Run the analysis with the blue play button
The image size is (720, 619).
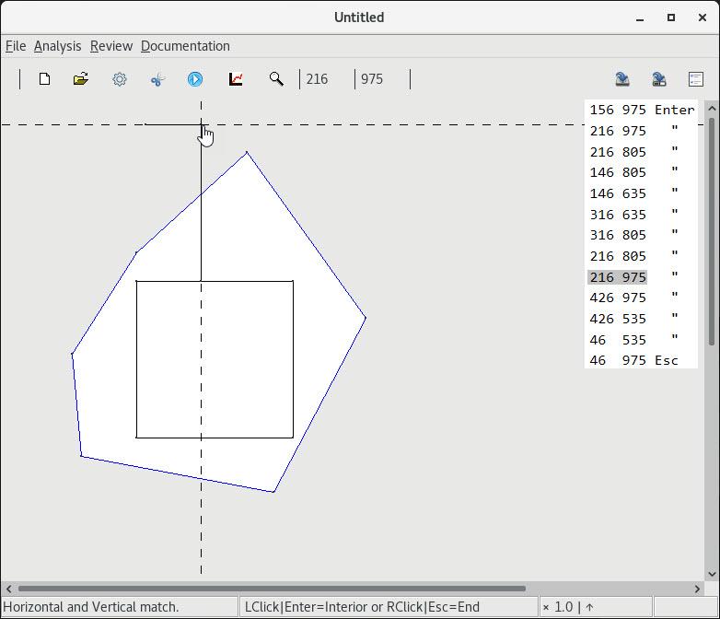195,79
